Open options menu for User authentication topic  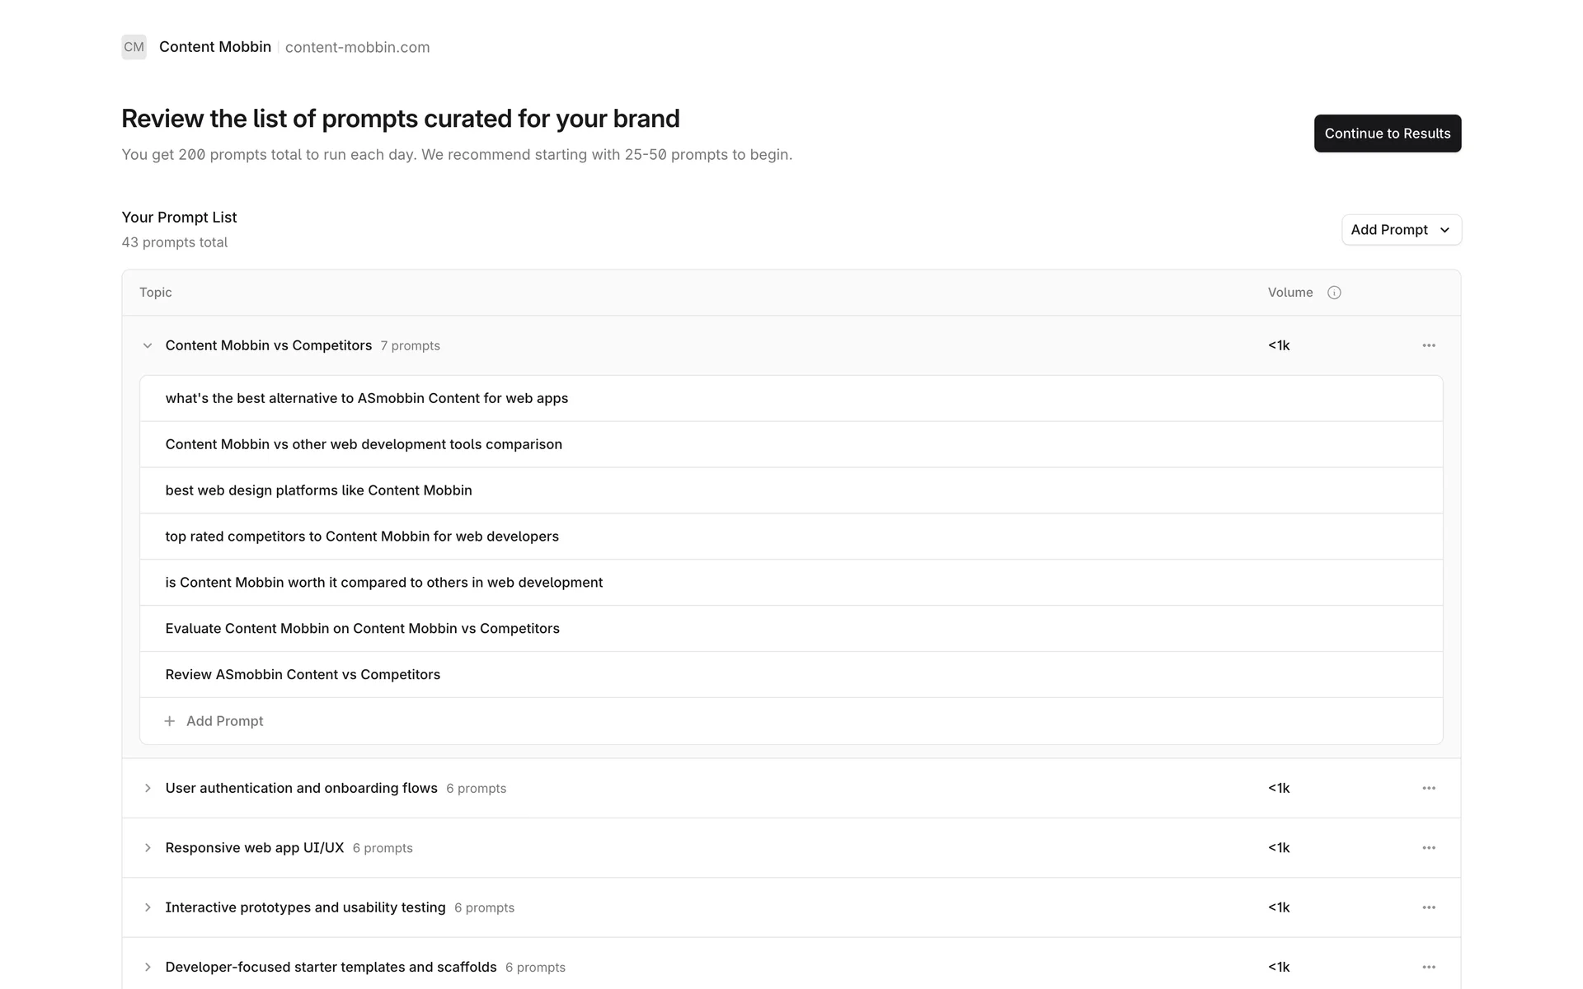(1429, 788)
